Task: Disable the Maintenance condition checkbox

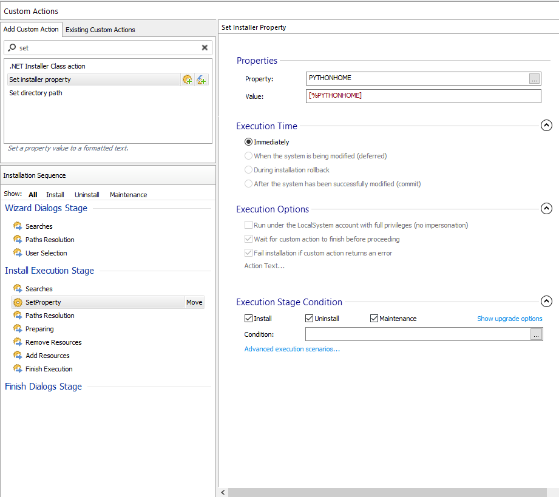Action: (374, 319)
